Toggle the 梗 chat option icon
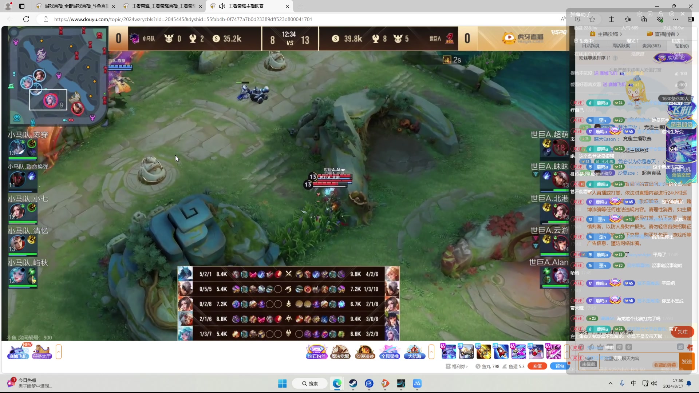Viewport: 699px width, 393px height. click(x=619, y=347)
